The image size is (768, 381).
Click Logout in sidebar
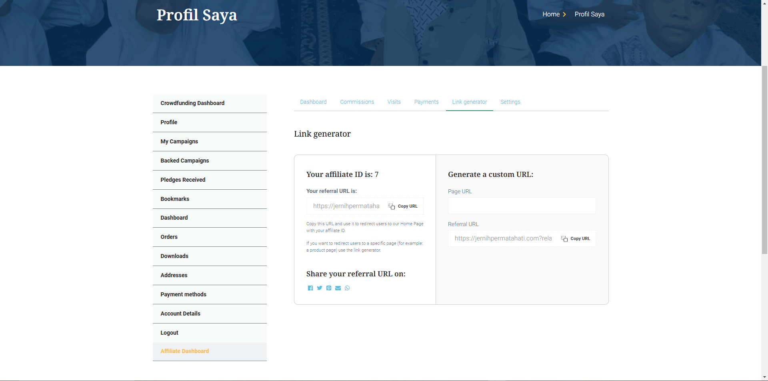pyautogui.click(x=210, y=333)
